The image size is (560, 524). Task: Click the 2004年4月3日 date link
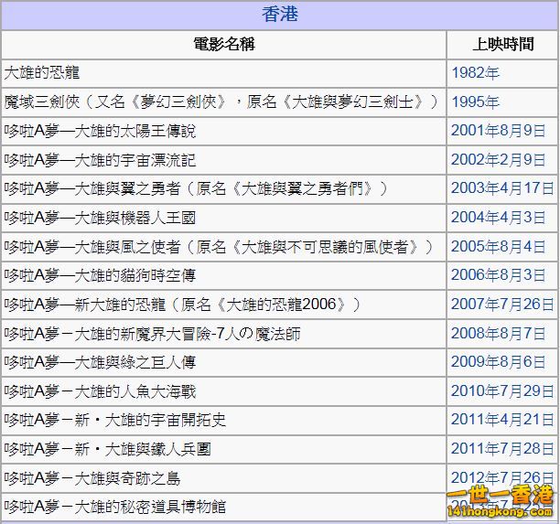pos(498,218)
